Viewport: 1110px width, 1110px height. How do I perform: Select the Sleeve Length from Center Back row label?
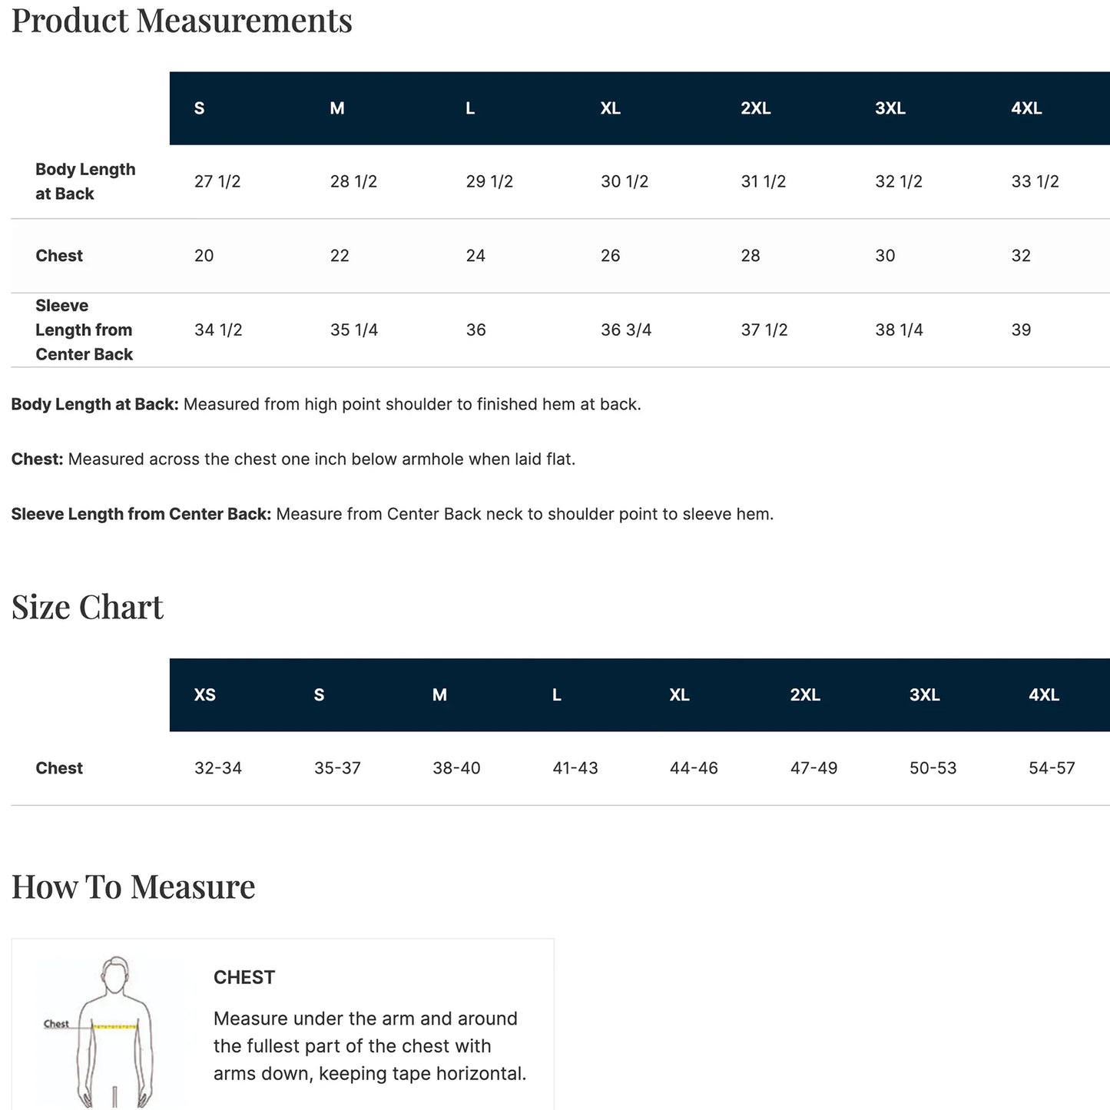point(84,330)
